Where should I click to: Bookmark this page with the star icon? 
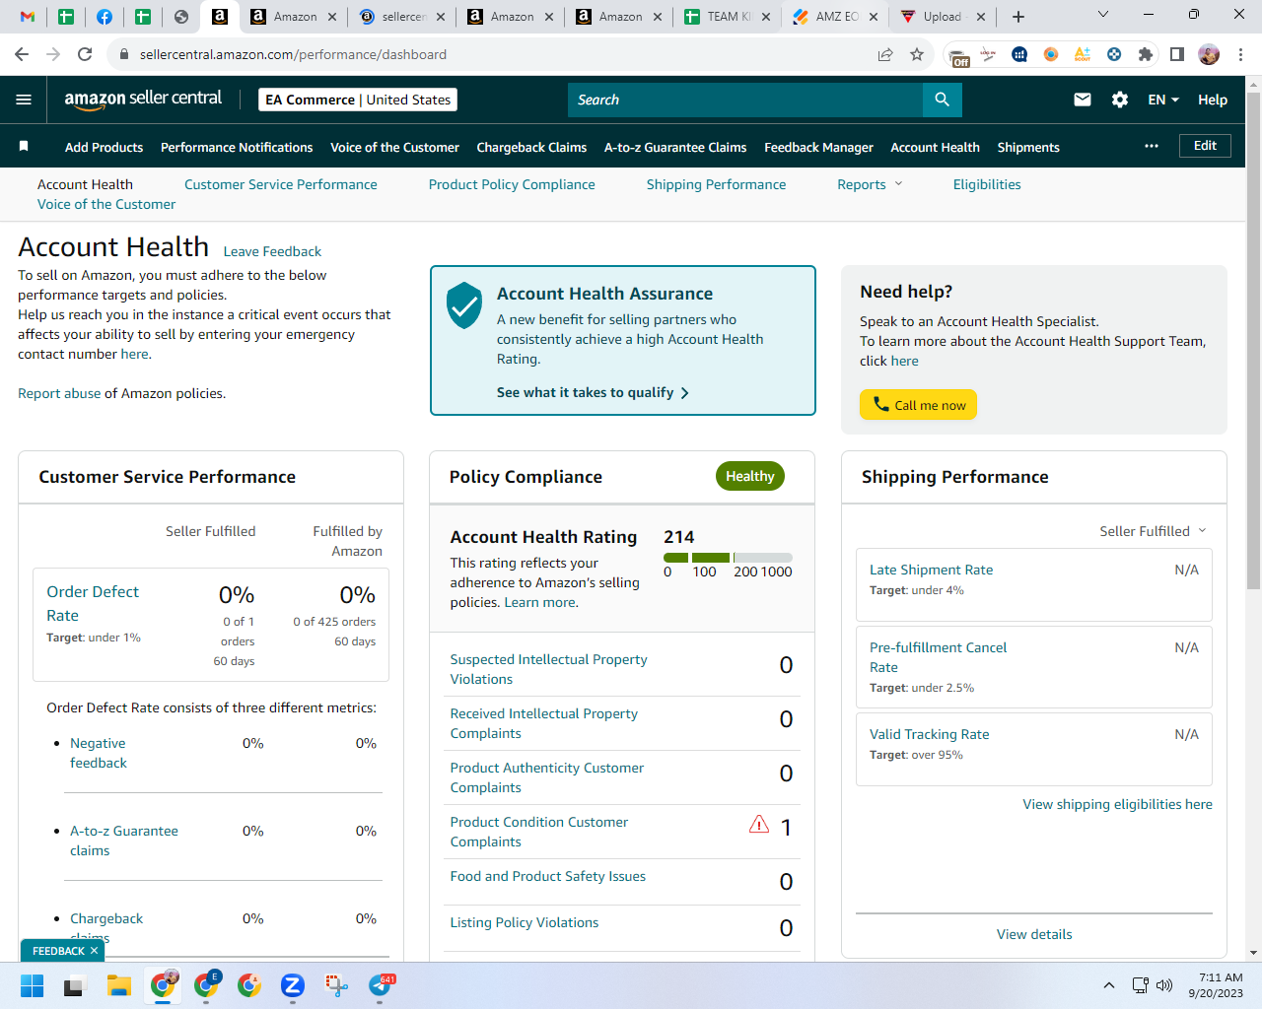(917, 54)
